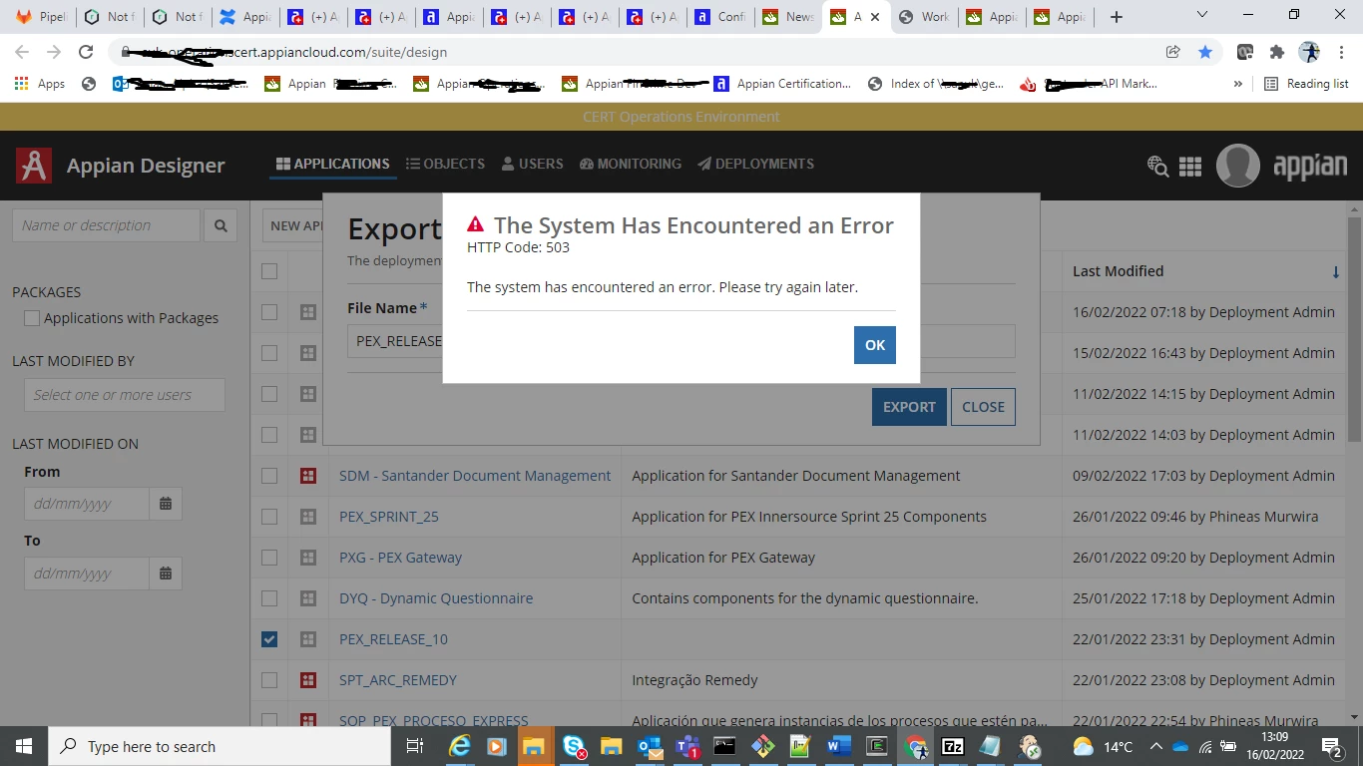
Task: Open the Windows Start menu
Action: 24,746
